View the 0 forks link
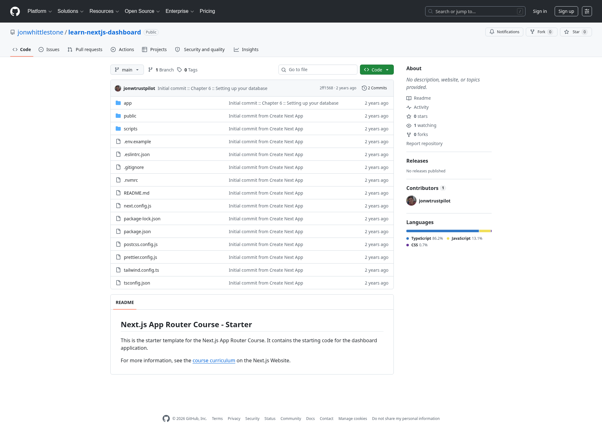 click(x=417, y=134)
